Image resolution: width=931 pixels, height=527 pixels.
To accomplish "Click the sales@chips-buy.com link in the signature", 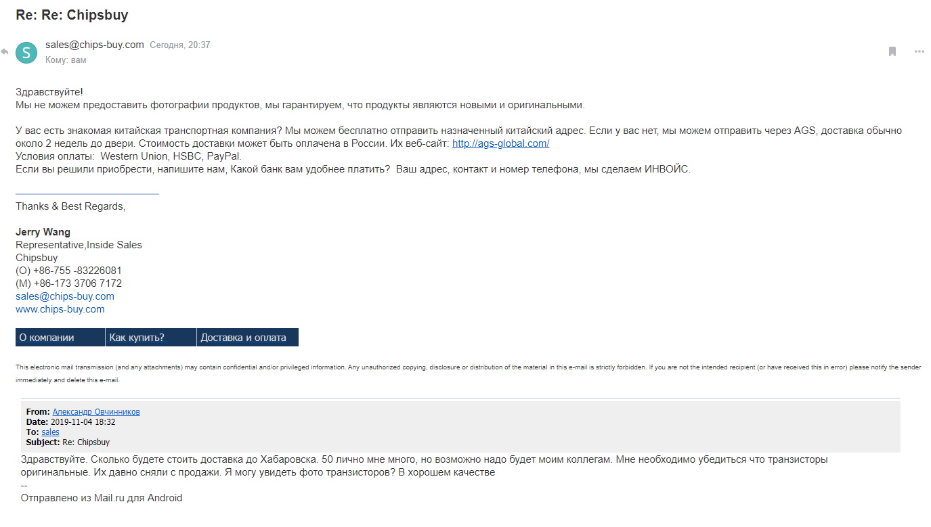I will coord(65,296).
